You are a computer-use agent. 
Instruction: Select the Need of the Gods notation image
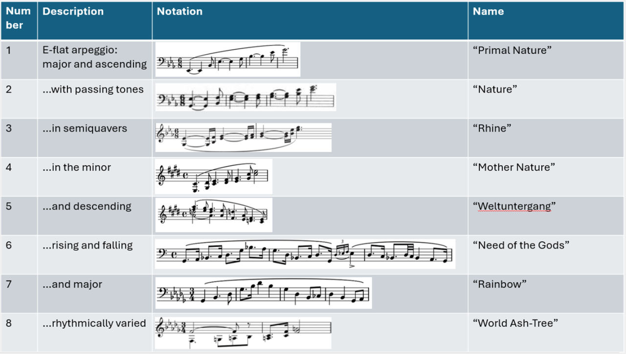click(x=305, y=254)
